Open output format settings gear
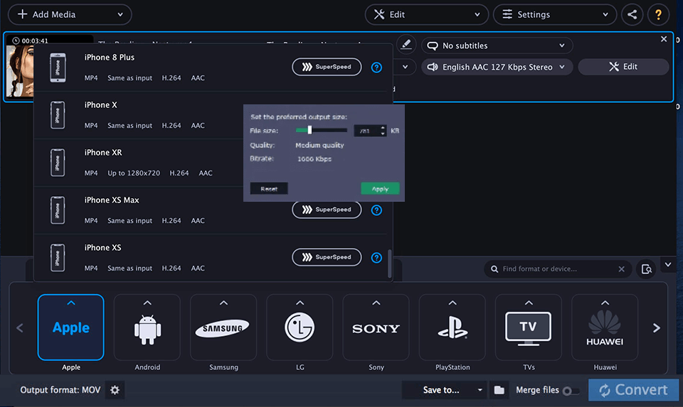The width and height of the screenshot is (683, 407). pyautogui.click(x=115, y=390)
